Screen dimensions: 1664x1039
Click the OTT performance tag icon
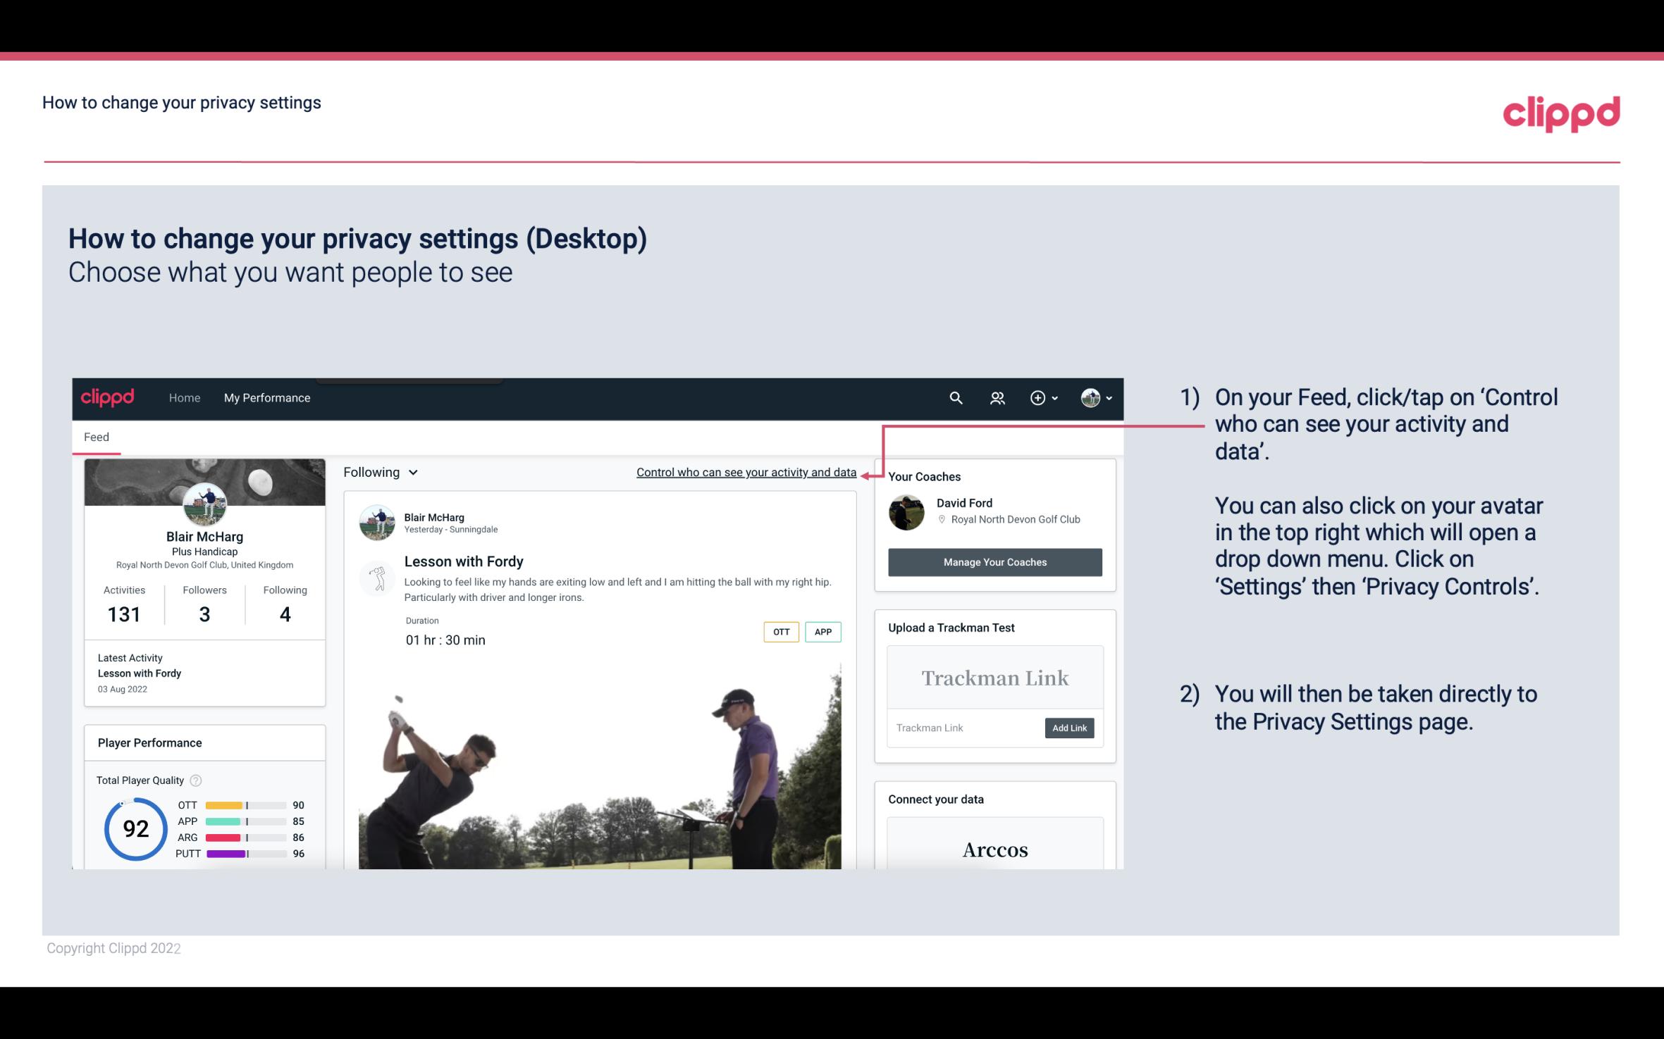(x=780, y=631)
